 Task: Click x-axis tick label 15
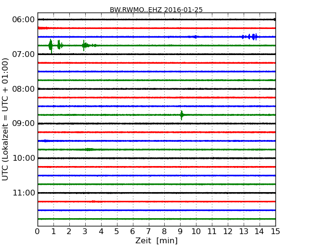[275, 232]
